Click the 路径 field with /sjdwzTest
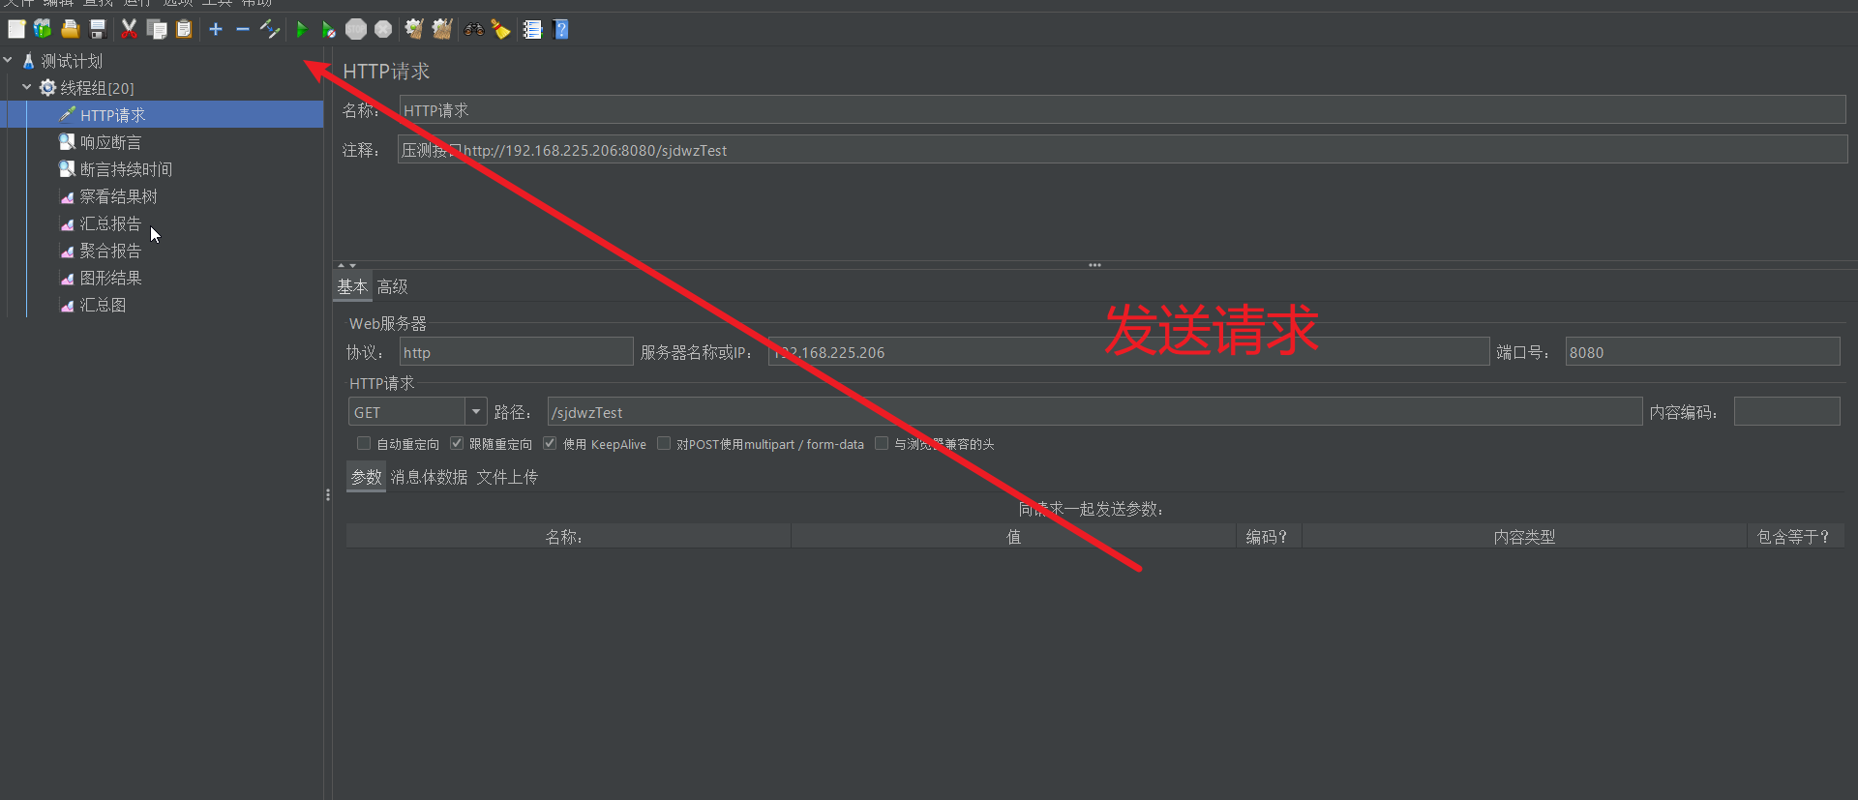 pyautogui.click(x=1094, y=412)
